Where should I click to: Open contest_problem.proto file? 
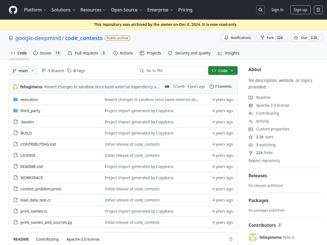[41, 189]
